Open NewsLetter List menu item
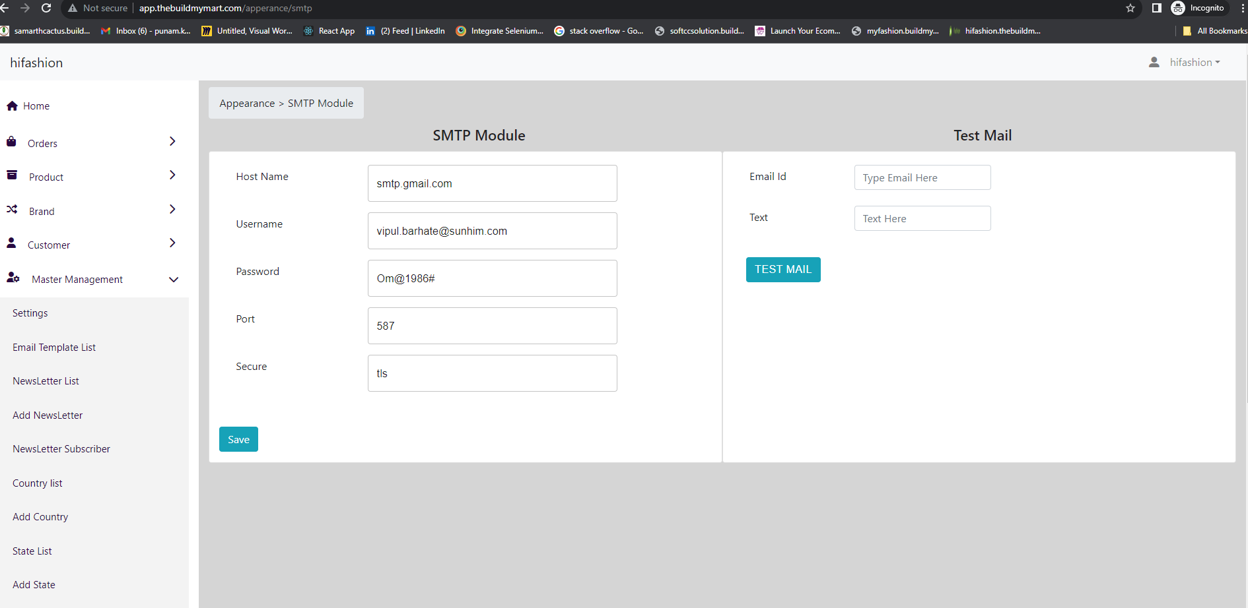Viewport: 1248px width, 608px height. 46,381
